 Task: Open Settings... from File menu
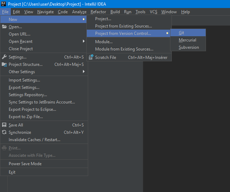[x=44, y=57]
